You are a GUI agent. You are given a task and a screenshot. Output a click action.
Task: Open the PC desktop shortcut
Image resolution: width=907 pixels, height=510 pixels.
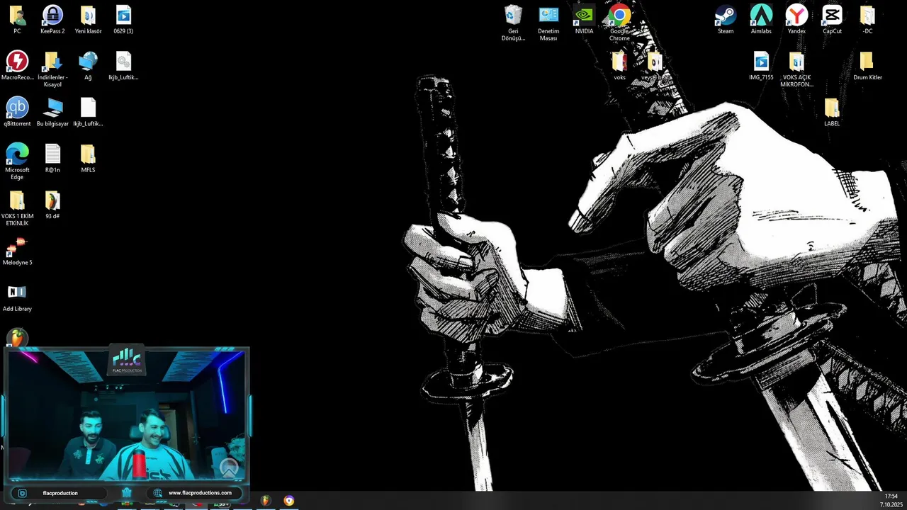coord(17,19)
